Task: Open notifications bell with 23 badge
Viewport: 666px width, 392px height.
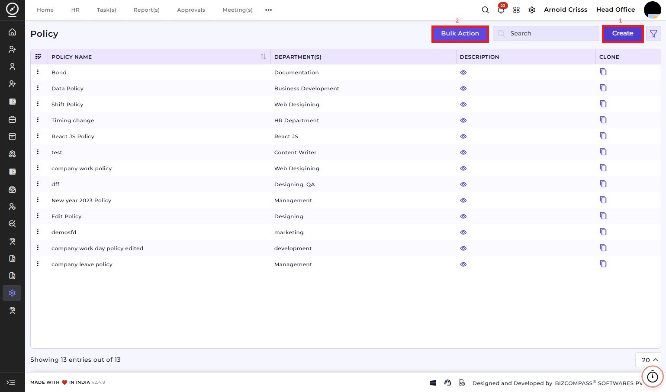Action: (501, 9)
